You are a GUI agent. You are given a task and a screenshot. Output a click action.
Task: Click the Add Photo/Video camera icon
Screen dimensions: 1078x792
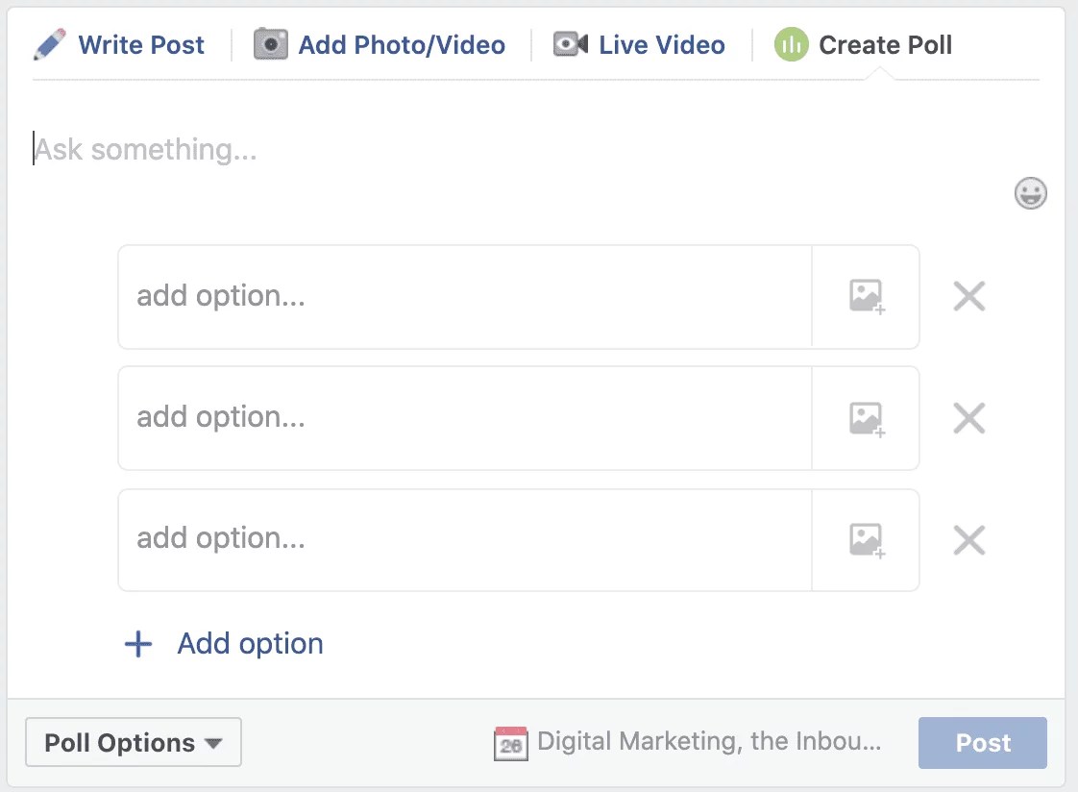(270, 42)
